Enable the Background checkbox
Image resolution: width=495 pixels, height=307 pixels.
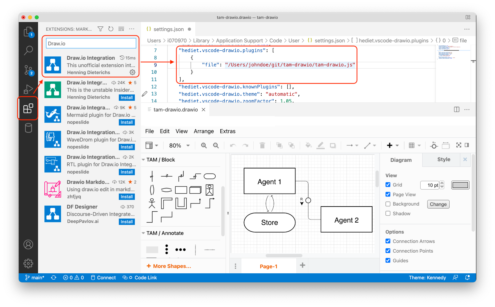point(388,204)
